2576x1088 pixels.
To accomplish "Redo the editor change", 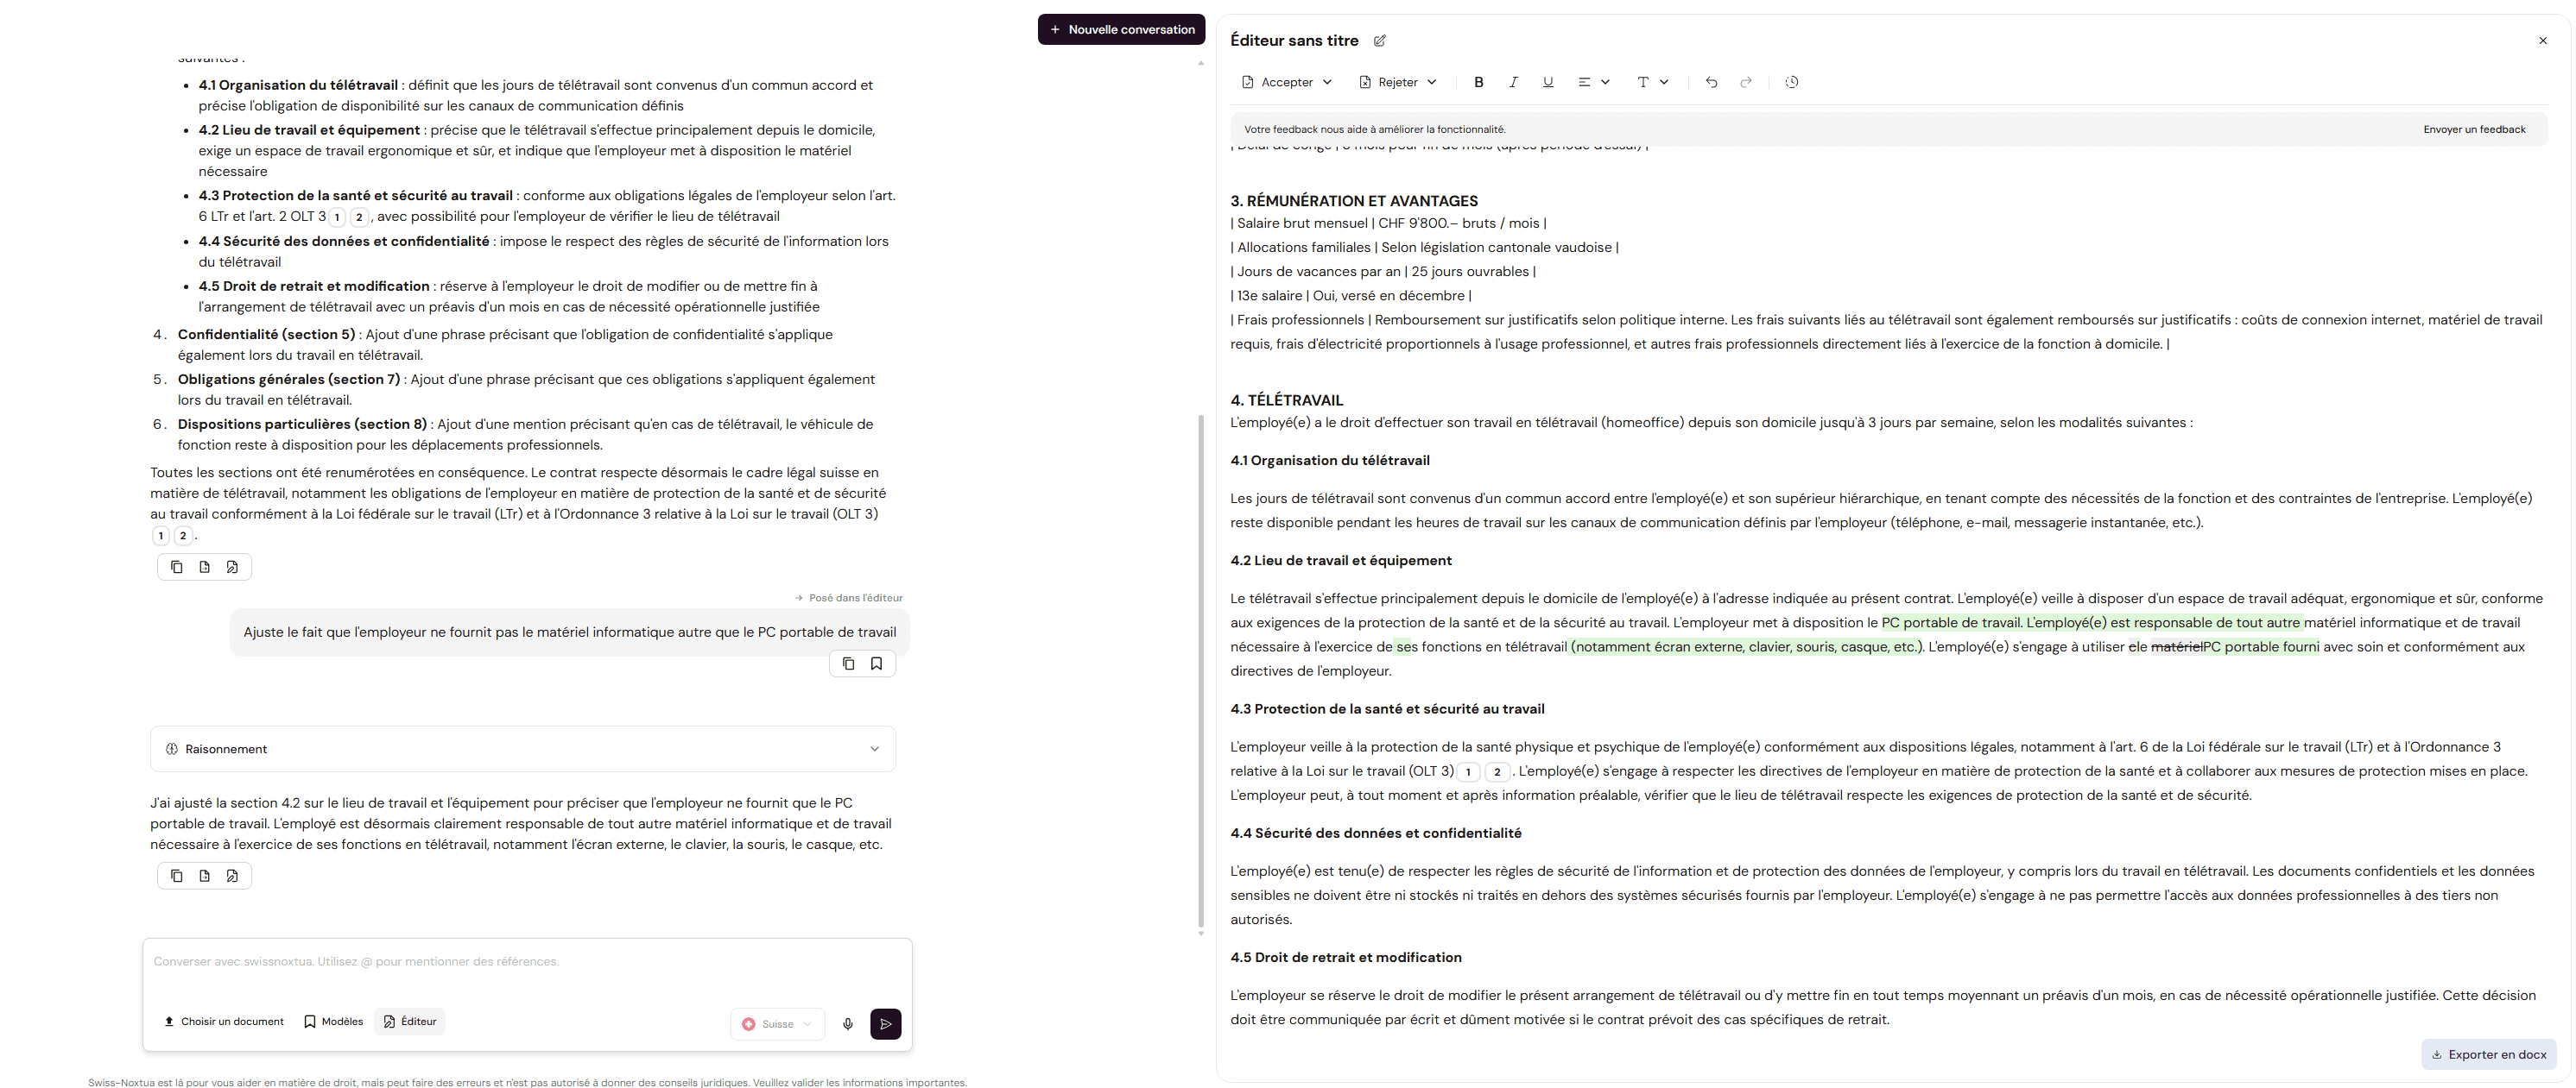I will pyautogui.click(x=1746, y=82).
